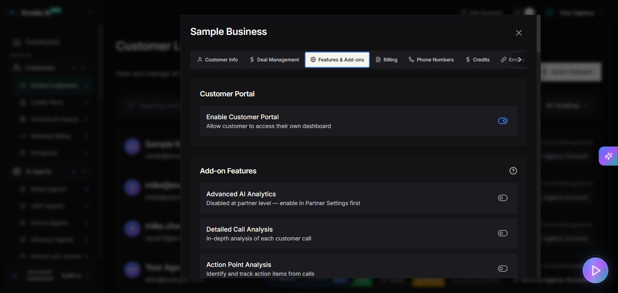Image resolution: width=618 pixels, height=293 pixels.
Task: Disable the Enable Customer Portal switch
Action: tap(503, 121)
